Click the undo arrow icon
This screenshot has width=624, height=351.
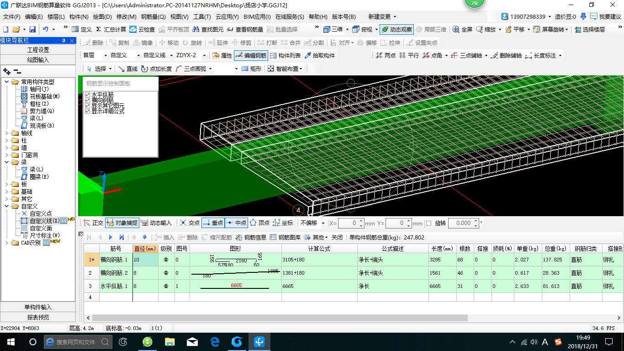point(46,29)
